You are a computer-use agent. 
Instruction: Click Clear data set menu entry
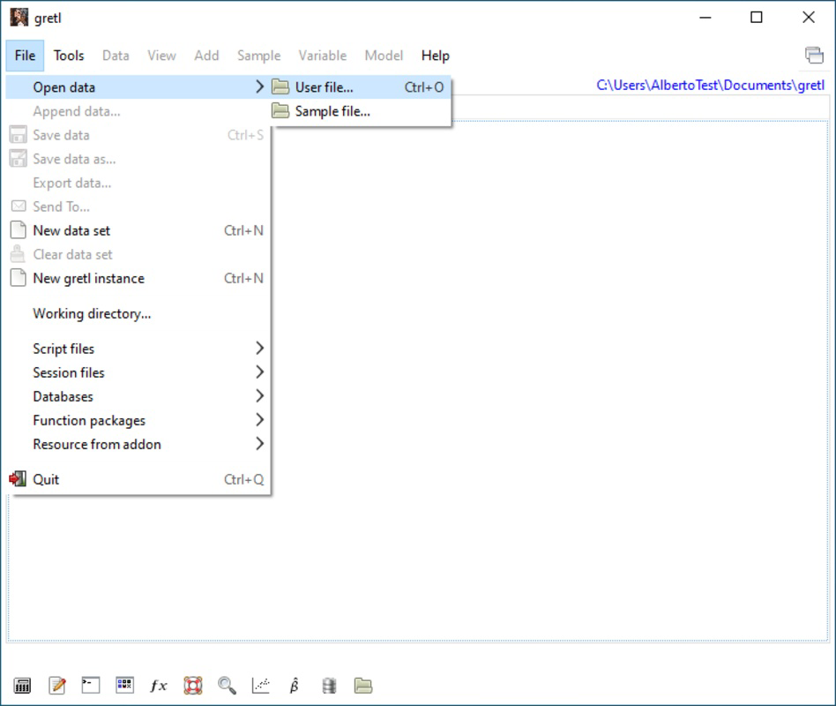tap(138, 254)
